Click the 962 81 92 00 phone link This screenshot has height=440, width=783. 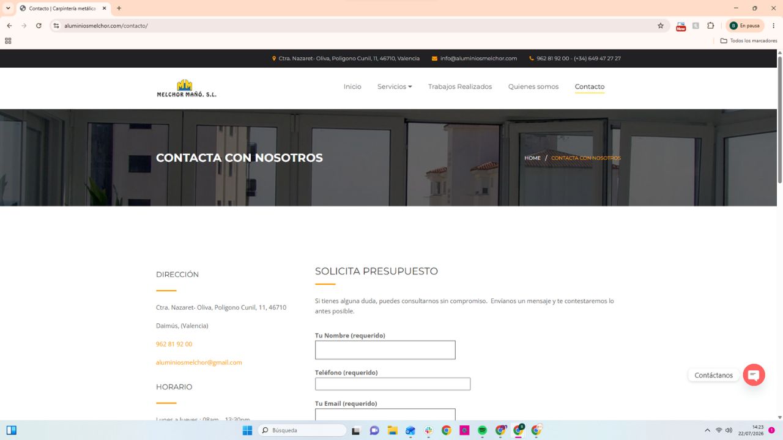click(174, 344)
